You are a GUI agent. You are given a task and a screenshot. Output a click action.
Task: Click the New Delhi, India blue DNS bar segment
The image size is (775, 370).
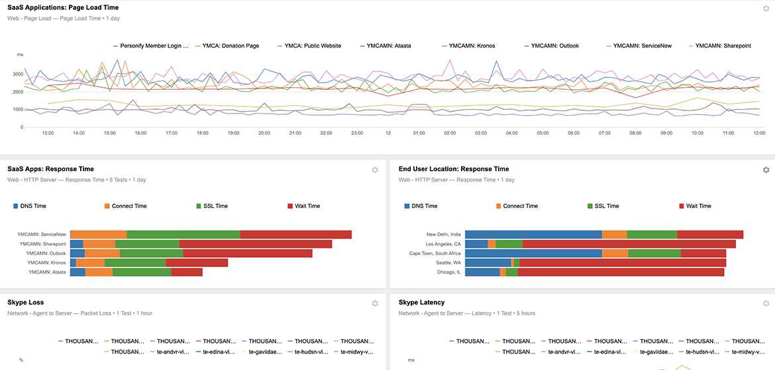[533, 235]
